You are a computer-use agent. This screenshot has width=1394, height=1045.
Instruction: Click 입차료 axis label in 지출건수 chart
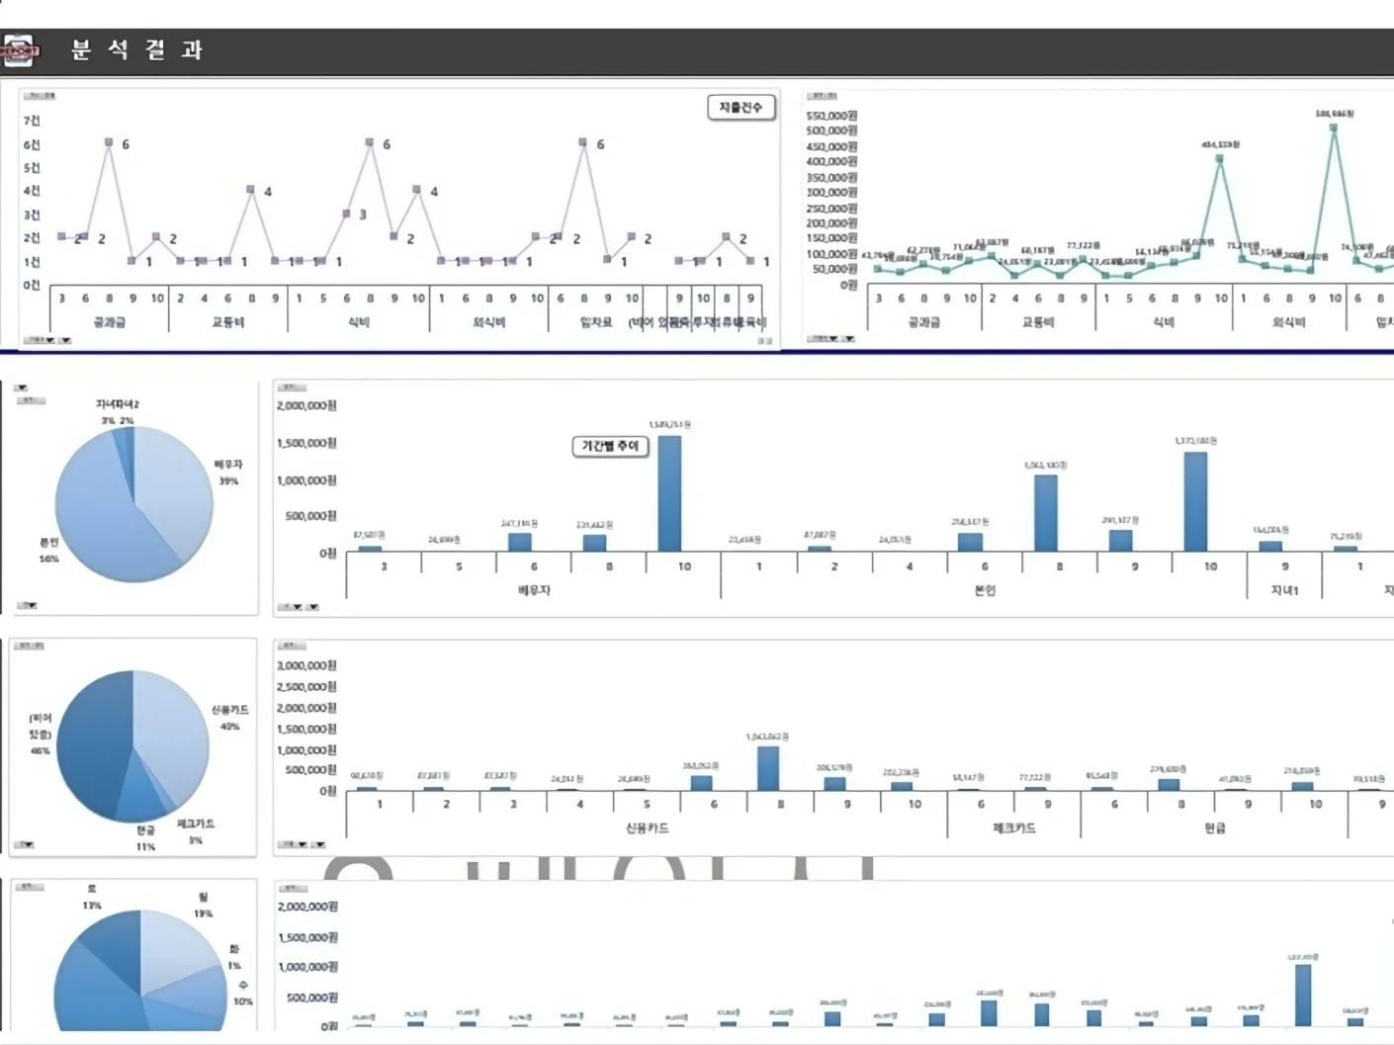tap(596, 322)
